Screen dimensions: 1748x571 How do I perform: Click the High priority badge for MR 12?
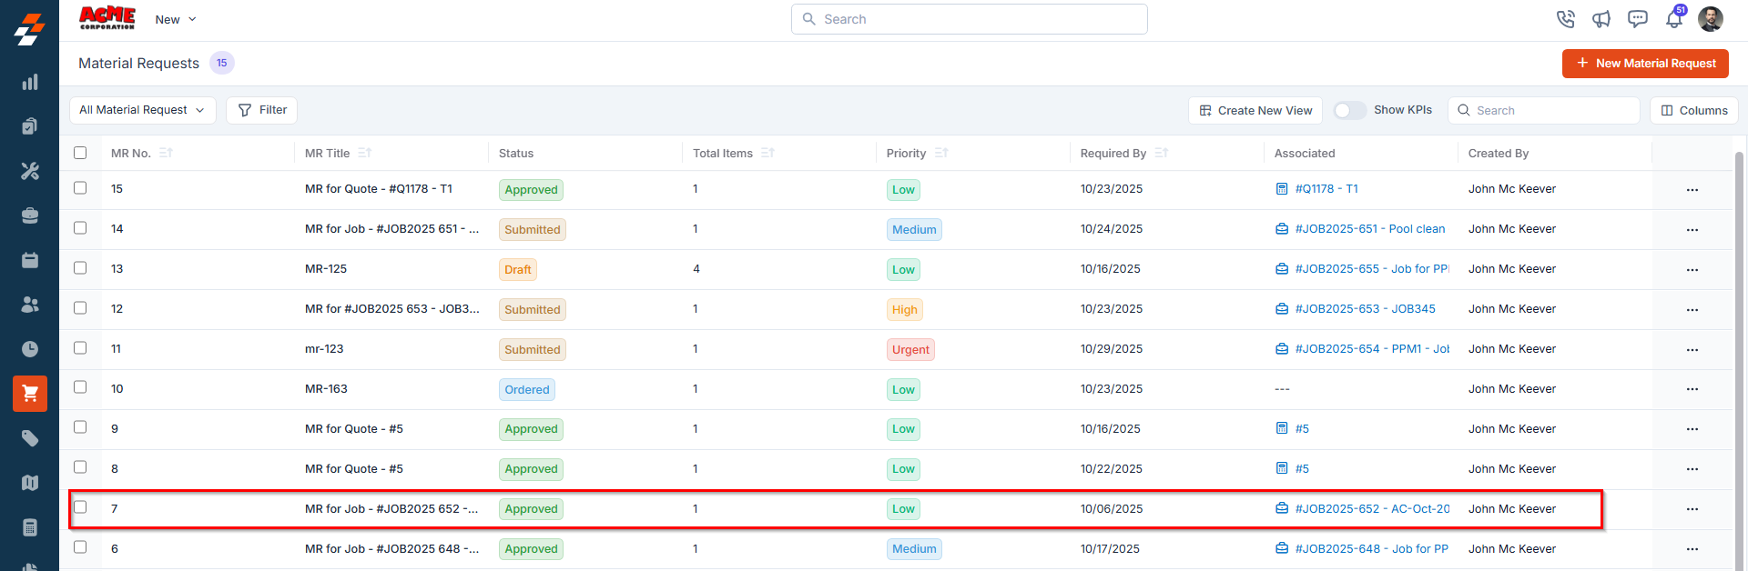[x=905, y=310]
